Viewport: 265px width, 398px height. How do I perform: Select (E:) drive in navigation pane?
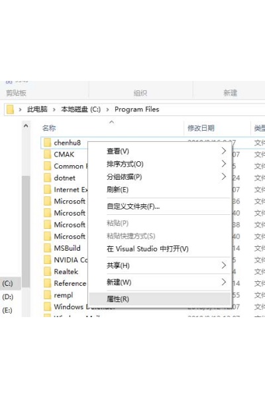pyautogui.click(x=7, y=310)
